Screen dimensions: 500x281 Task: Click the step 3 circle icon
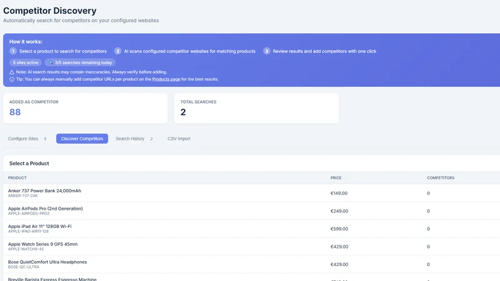(267, 51)
